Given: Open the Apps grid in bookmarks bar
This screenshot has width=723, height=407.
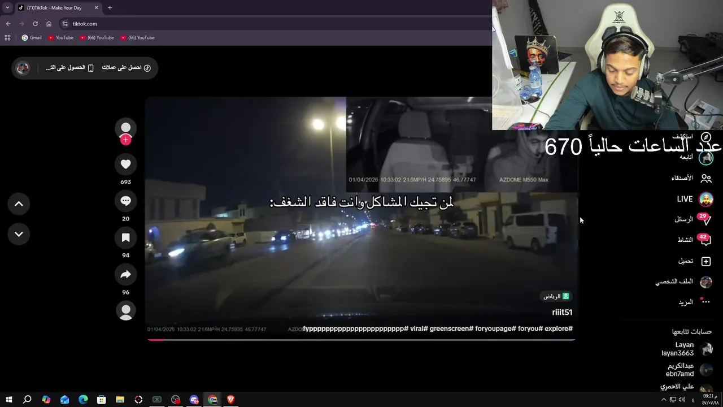Looking at the screenshot, I should pyautogui.click(x=7, y=38).
